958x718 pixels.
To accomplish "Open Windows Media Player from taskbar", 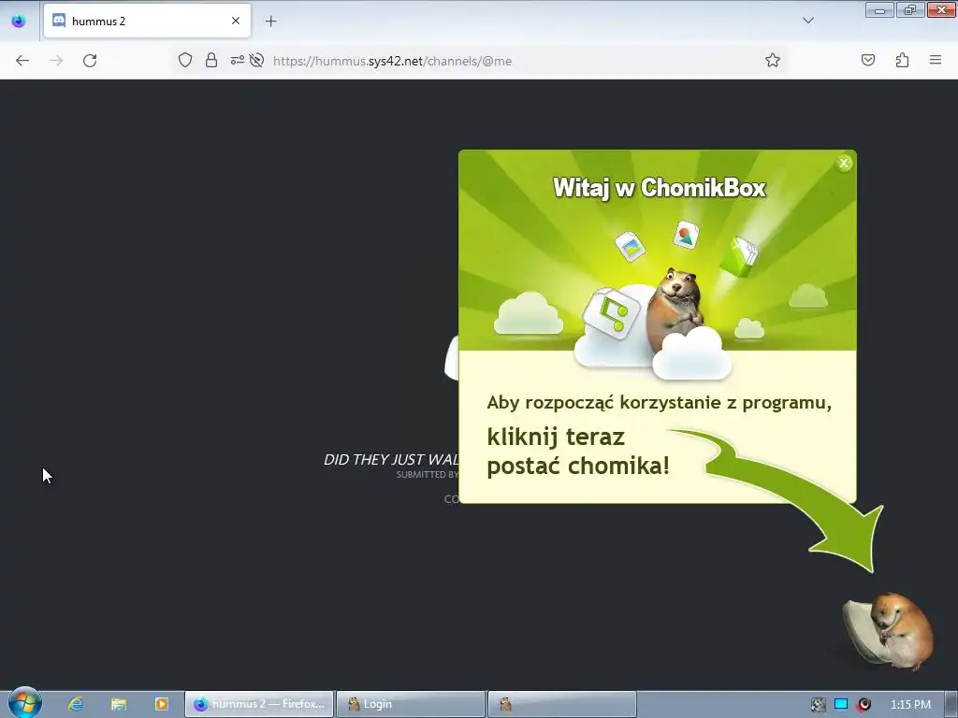I will pyautogui.click(x=161, y=704).
